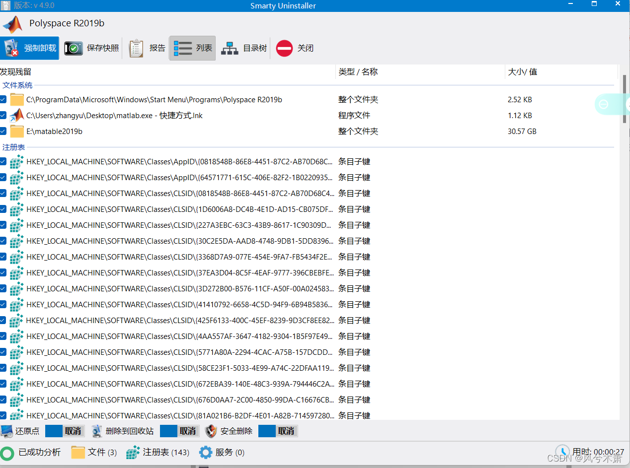Click the 强制卸载 force uninstall button

click(x=30, y=48)
